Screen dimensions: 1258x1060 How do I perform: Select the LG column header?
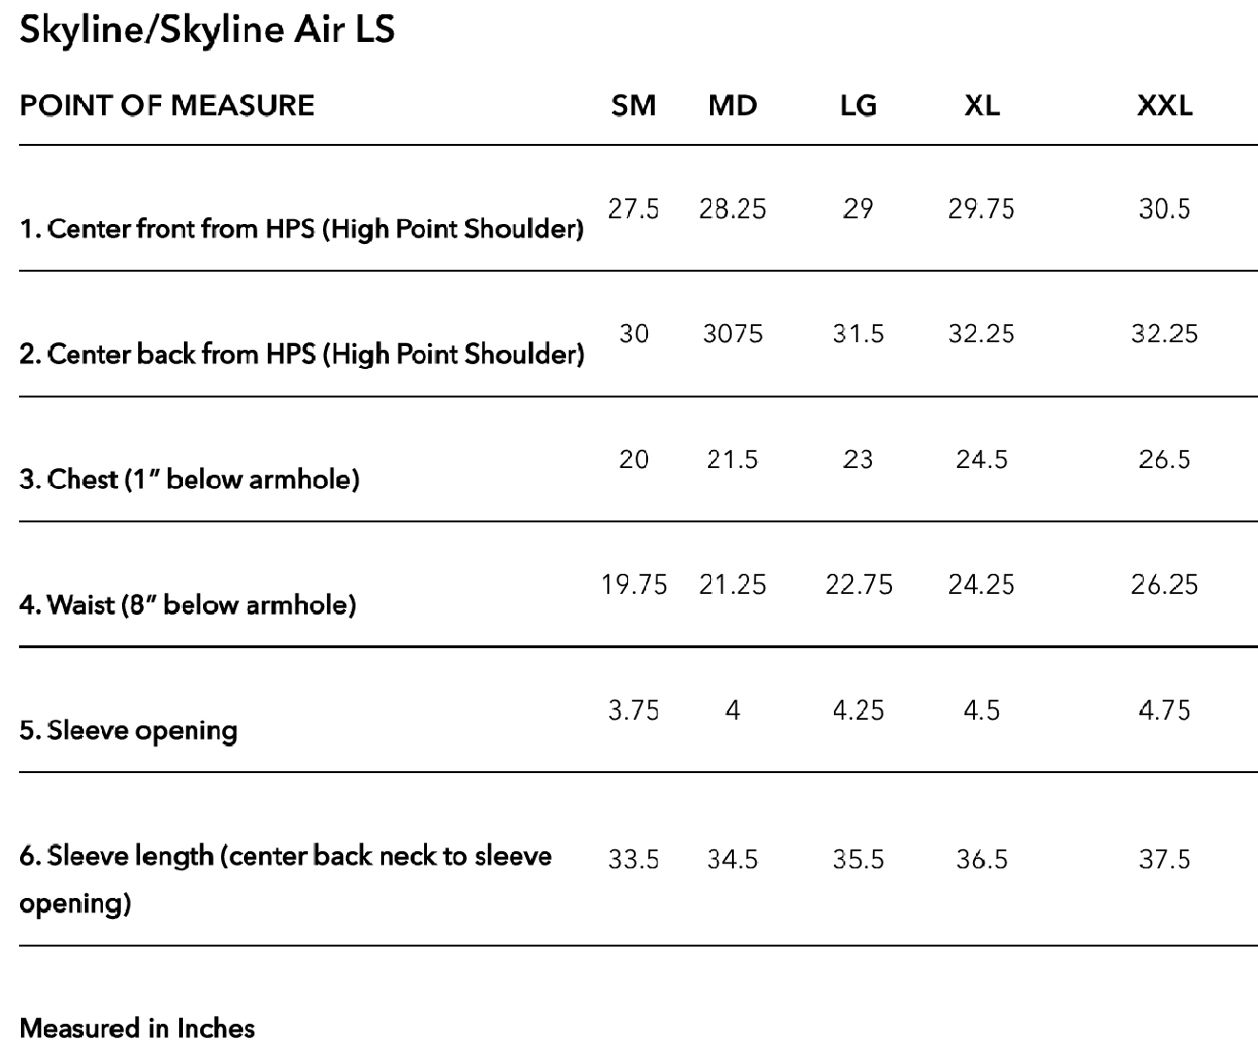click(x=858, y=105)
